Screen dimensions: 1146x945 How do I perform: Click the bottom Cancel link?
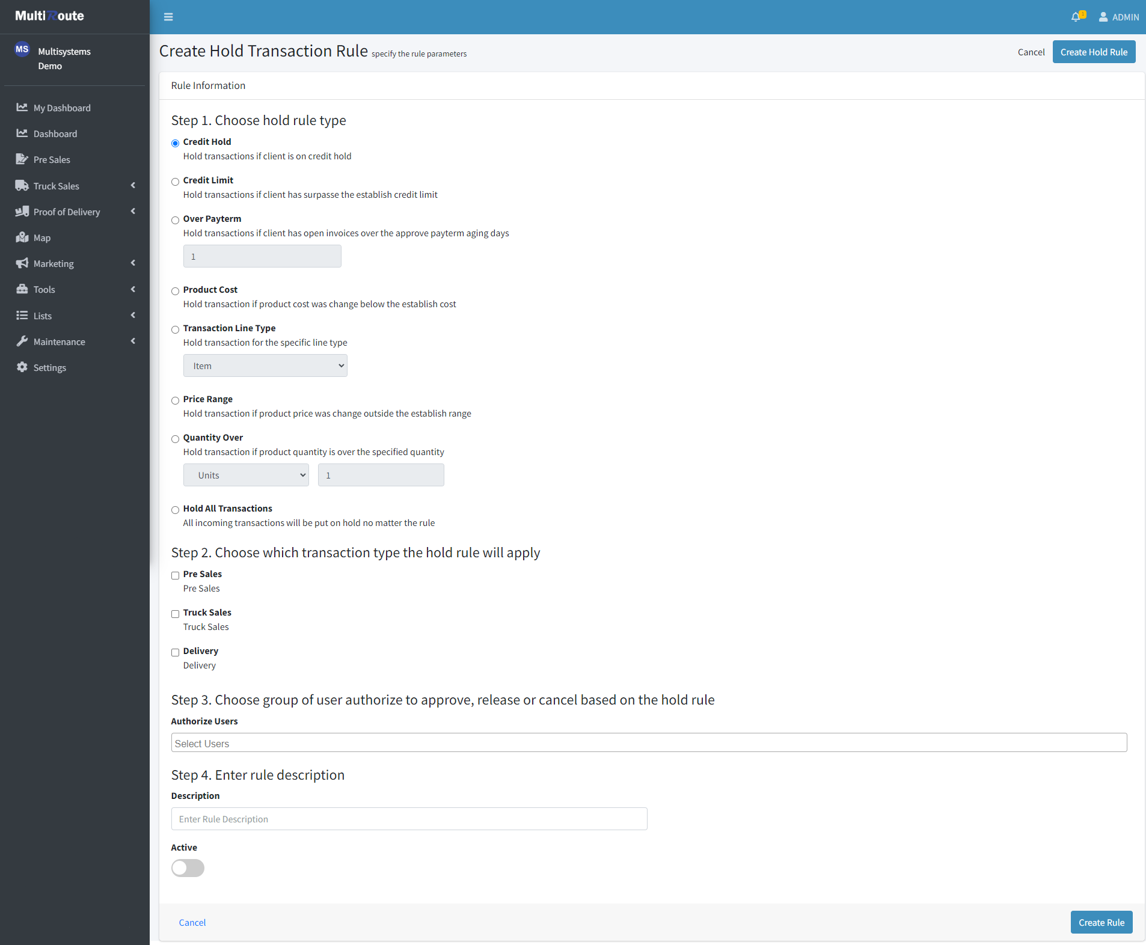pyautogui.click(x=192, y=922)
